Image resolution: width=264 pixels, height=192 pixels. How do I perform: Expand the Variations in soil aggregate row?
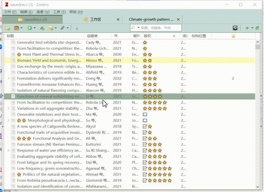(9, 108)
